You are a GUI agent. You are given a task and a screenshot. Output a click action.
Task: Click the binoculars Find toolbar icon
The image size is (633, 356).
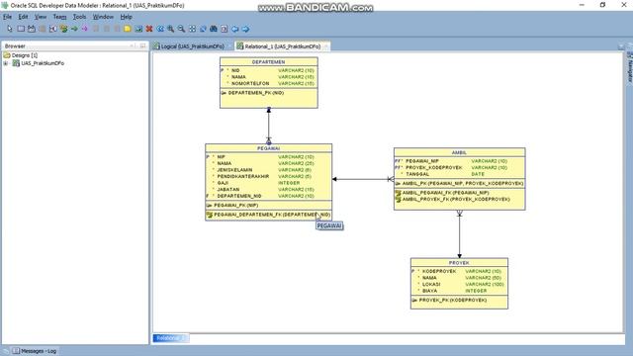[x=214, y=29]
